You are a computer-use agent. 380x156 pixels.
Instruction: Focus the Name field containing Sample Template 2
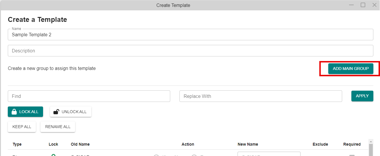coord(190,35)
